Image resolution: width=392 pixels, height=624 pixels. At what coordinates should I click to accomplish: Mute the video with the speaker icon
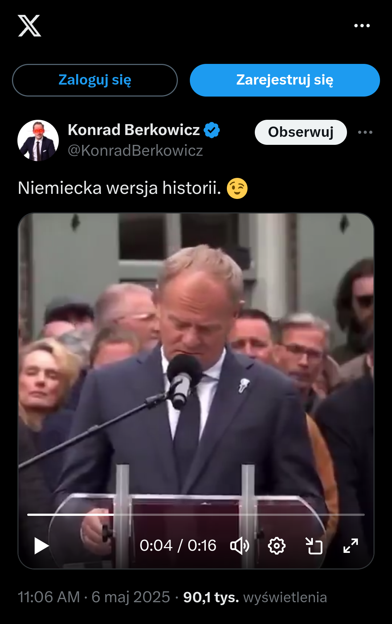point(240,546)
